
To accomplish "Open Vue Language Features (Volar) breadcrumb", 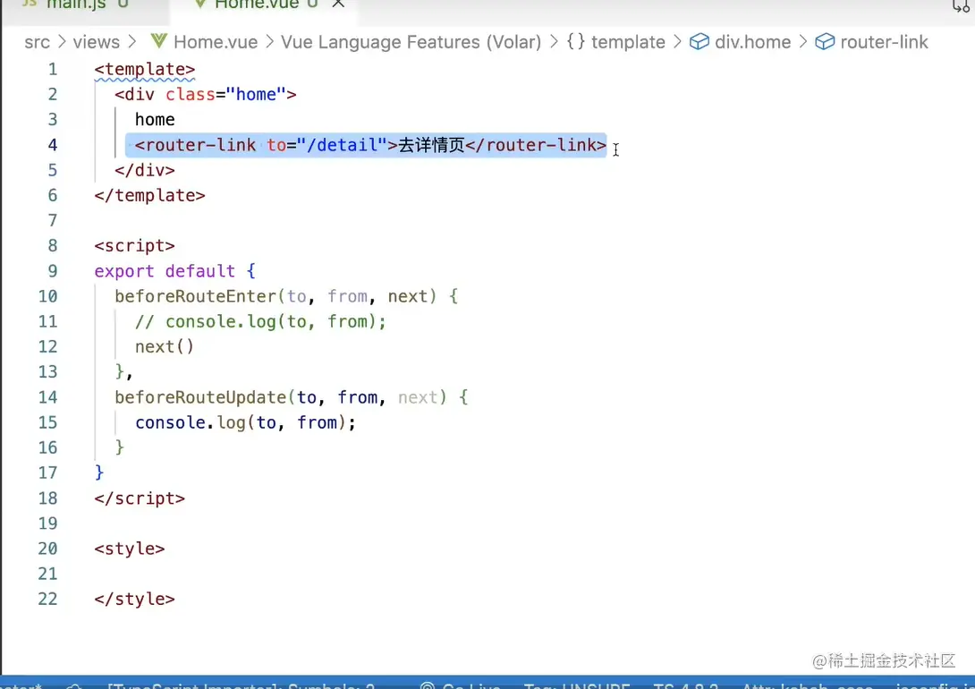I will click(411, 42).
